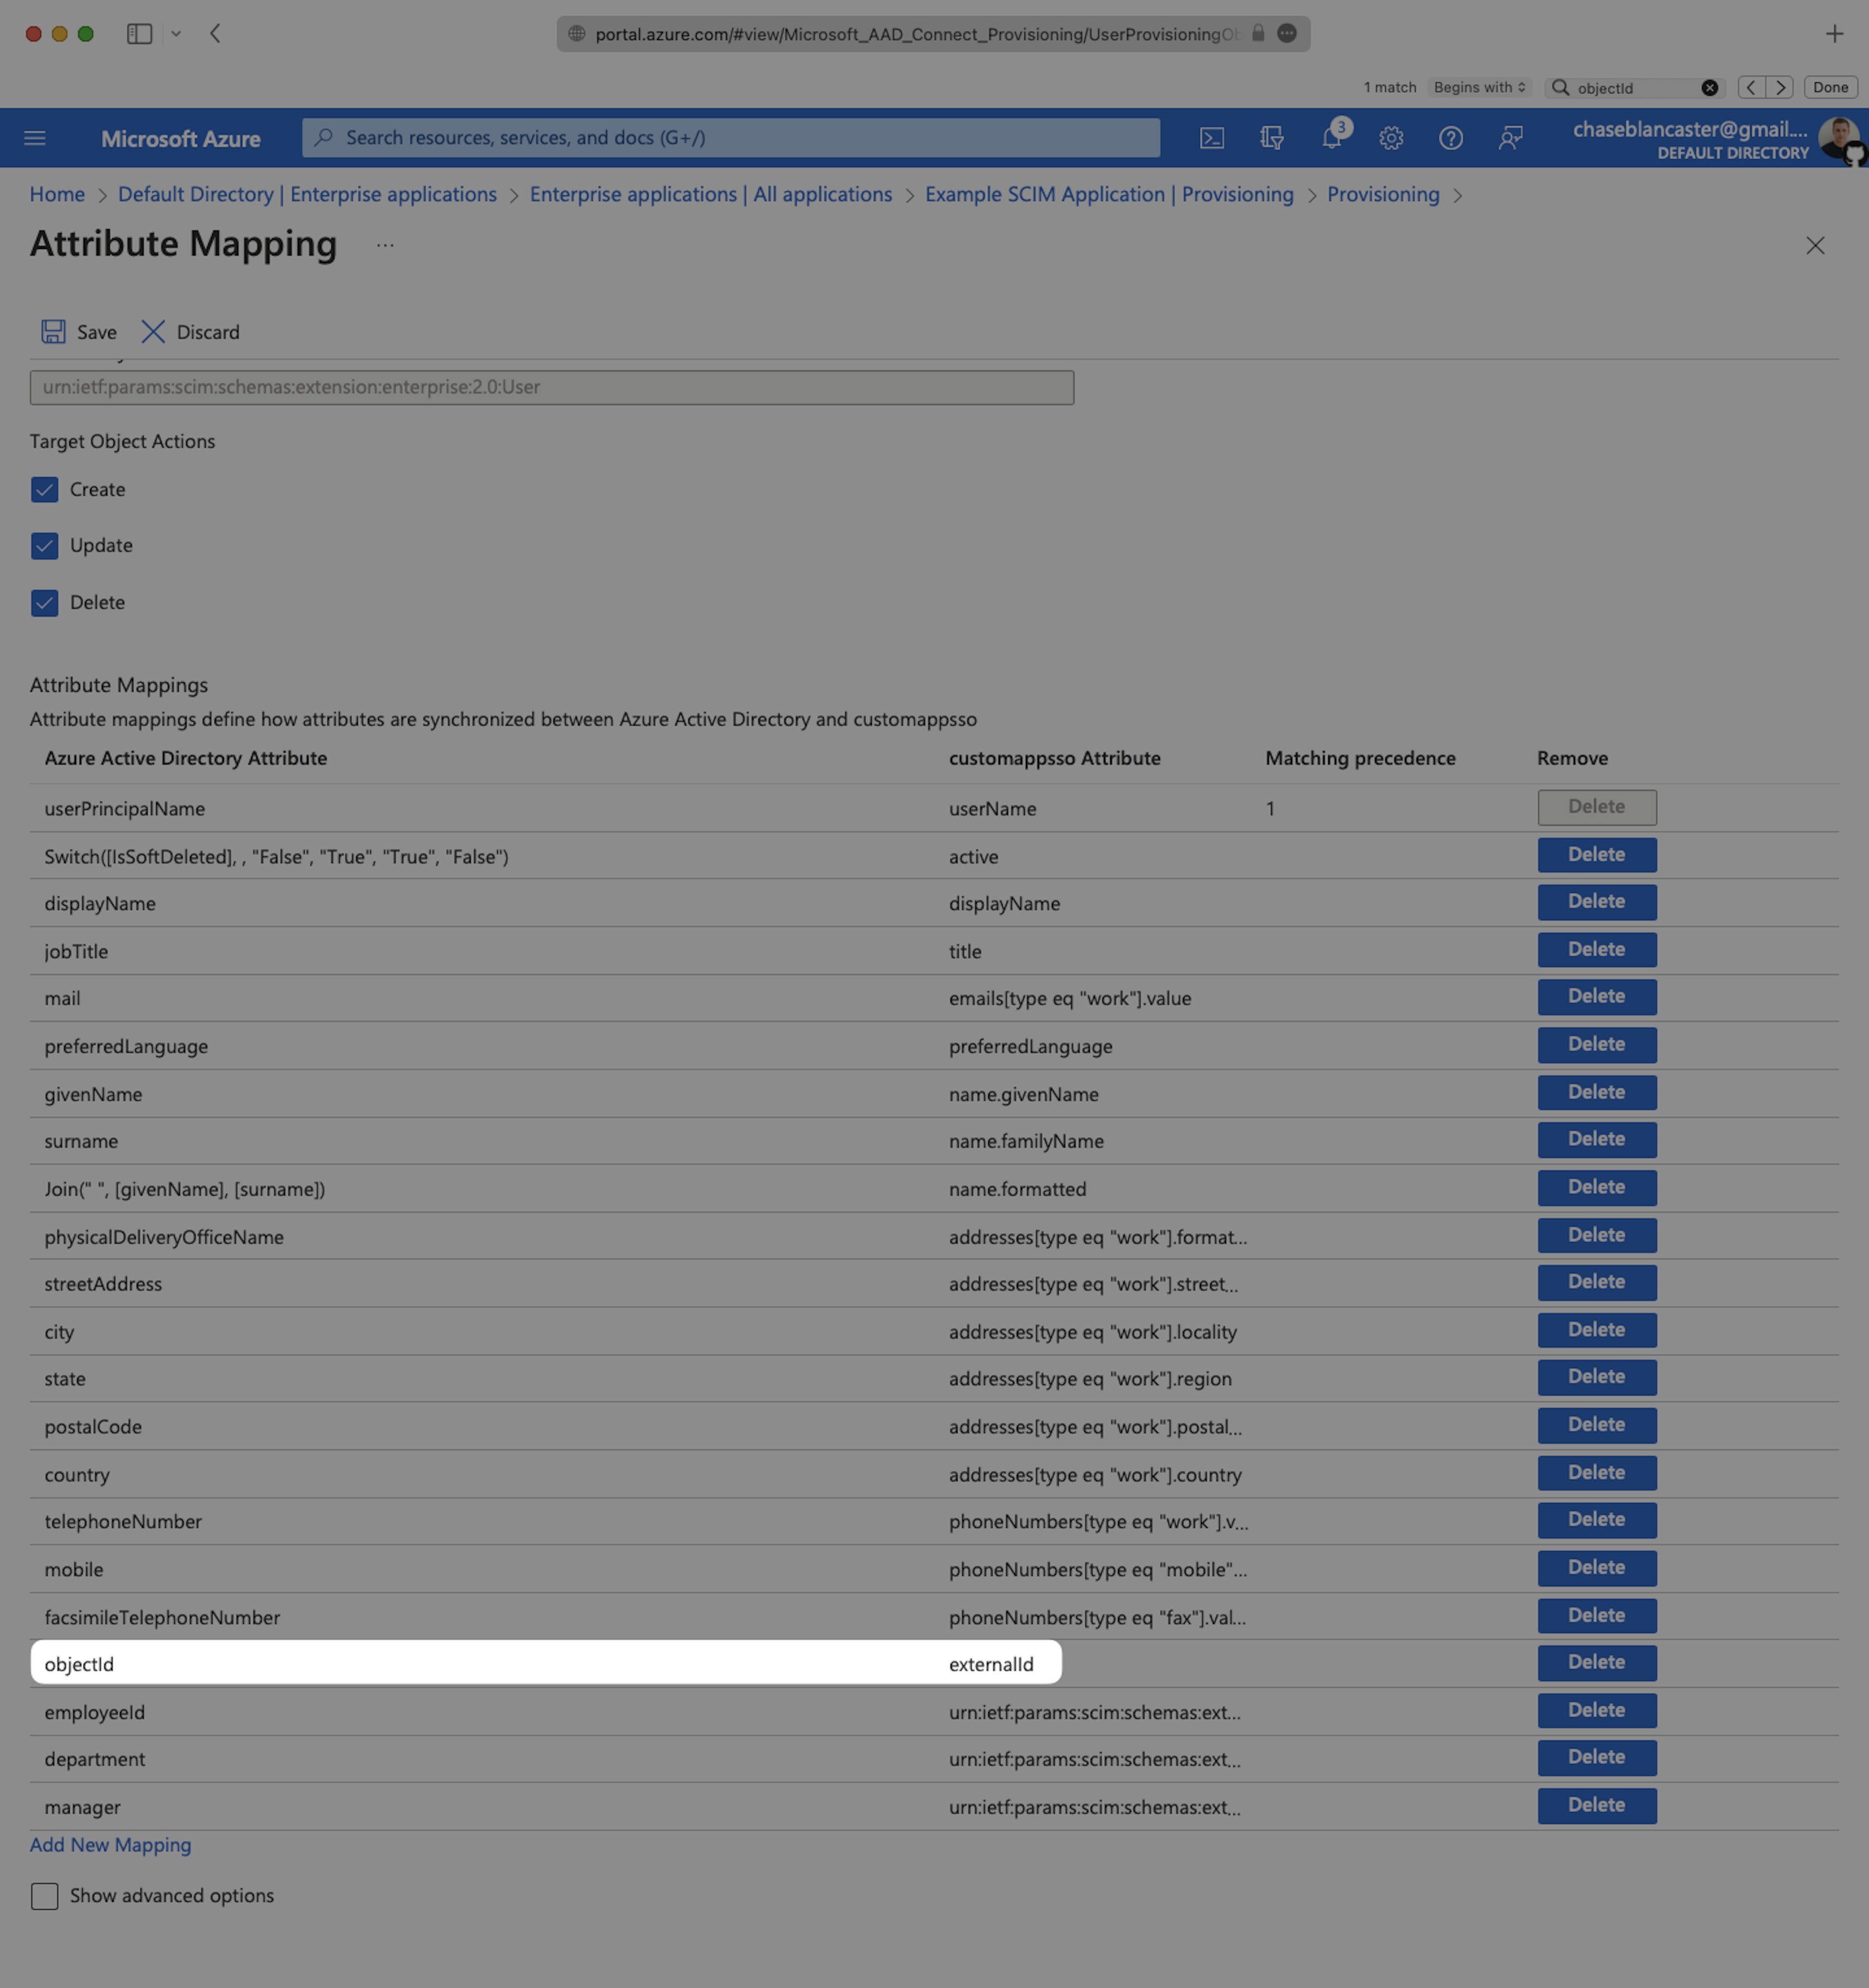Open Azure Cloud Shell icon
The image size is (1869, 1988).
tap(1211, 138)
